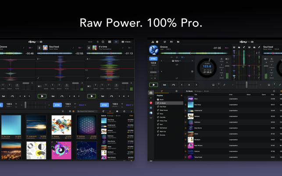Image resolution: width=282 pixels, height=176 pixels.
Task: Open the Am key dropdown on Groove deck
Action: tap(227, 48)
